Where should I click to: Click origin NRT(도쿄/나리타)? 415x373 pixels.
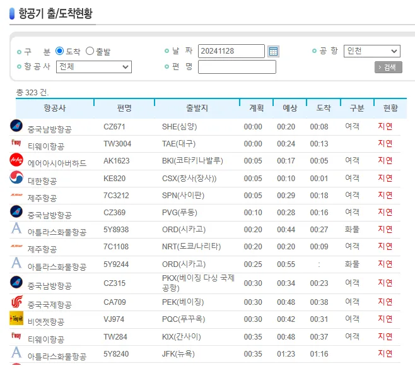click(x=191, y=247)
